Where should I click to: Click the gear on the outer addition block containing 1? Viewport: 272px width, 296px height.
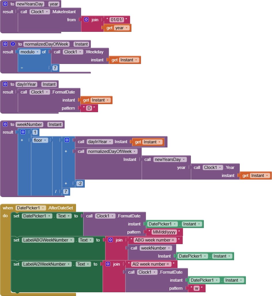[x=23, y=132]
